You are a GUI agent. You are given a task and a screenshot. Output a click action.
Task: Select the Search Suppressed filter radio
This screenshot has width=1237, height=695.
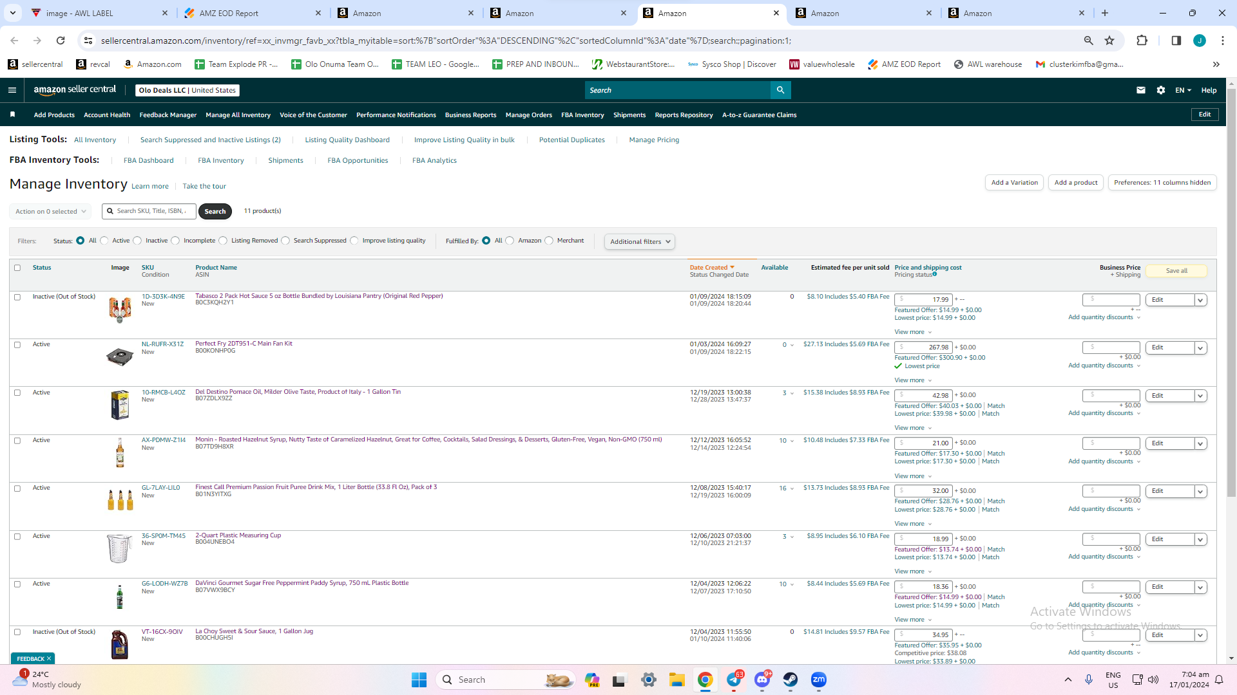click(x=285, y=241)
